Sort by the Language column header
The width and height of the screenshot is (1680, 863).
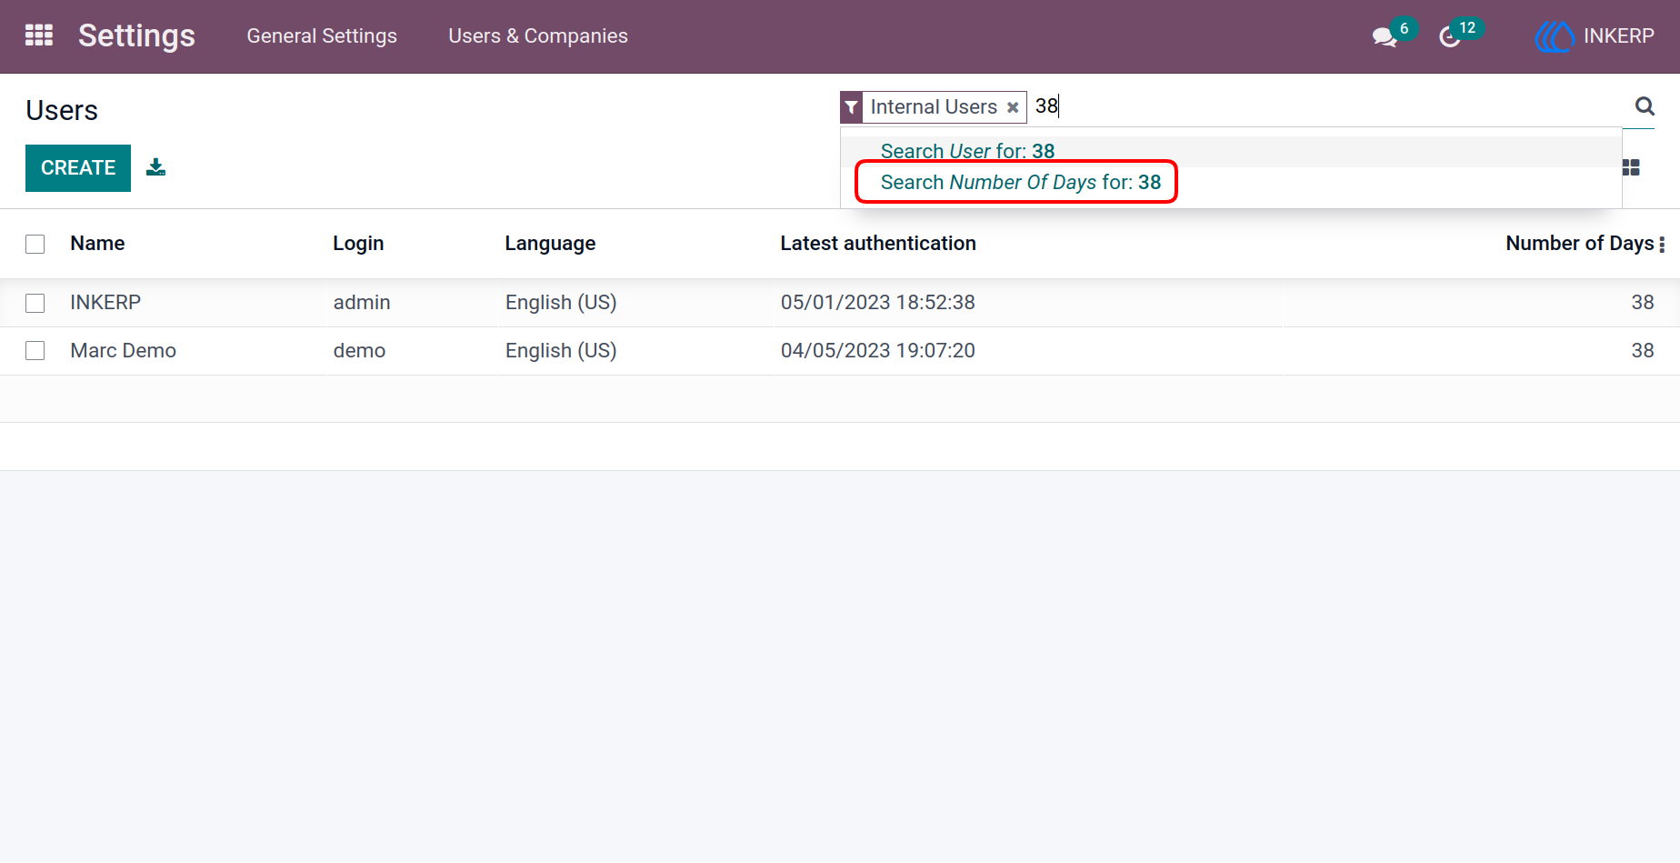550,244
